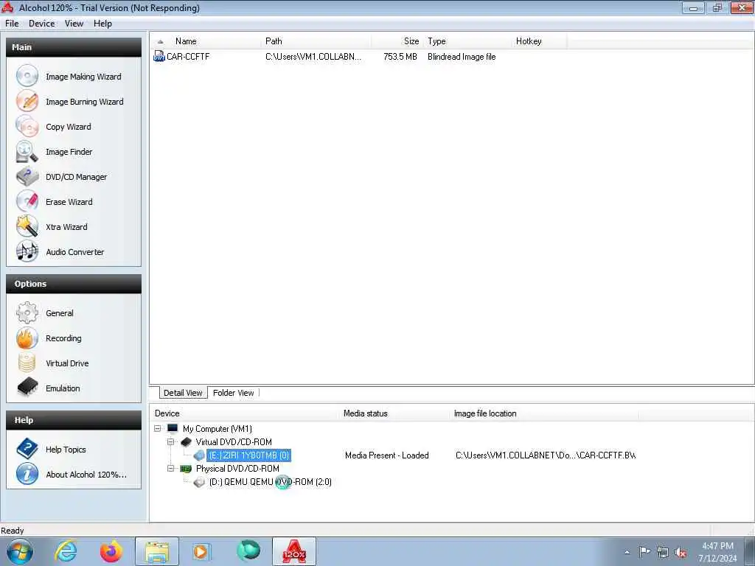755x566 pixels.
Task: Select the CAR-CCFTF image file icon
Action: (159, 56)
